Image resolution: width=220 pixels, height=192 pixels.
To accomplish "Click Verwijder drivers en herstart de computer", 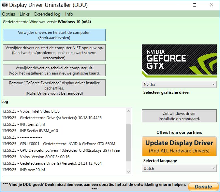I will pyautogui.click(x=54, y=35).
